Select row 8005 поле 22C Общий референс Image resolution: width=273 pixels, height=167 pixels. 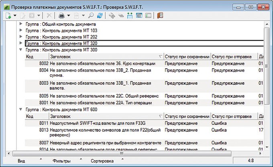(144, 96)
